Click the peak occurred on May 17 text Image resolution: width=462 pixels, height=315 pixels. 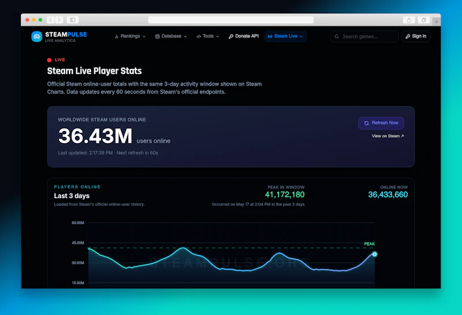click(x=258, y=205)
